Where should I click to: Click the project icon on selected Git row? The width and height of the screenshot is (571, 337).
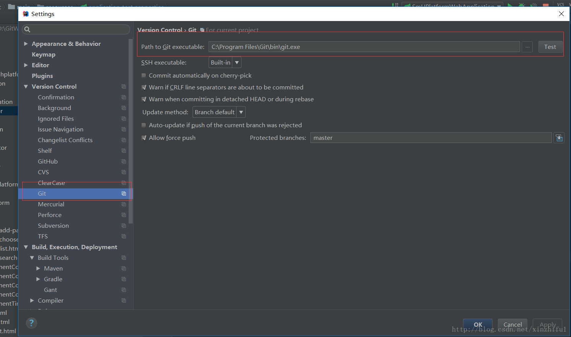(x=124, y=194)
